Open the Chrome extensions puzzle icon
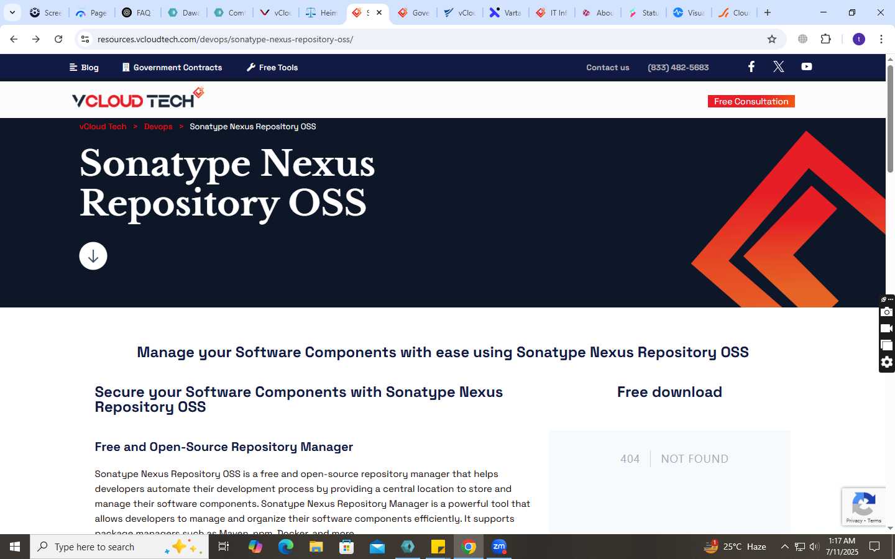Screen dimensions: 895x559 click(825, 39)
